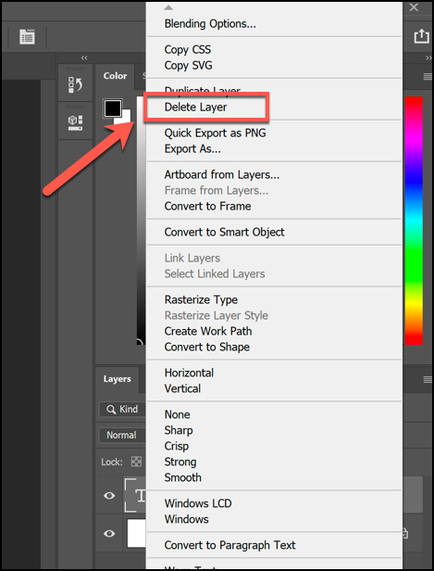
Task: Collapse the panel dock with double chevron
Action: [x=84, y=57]
